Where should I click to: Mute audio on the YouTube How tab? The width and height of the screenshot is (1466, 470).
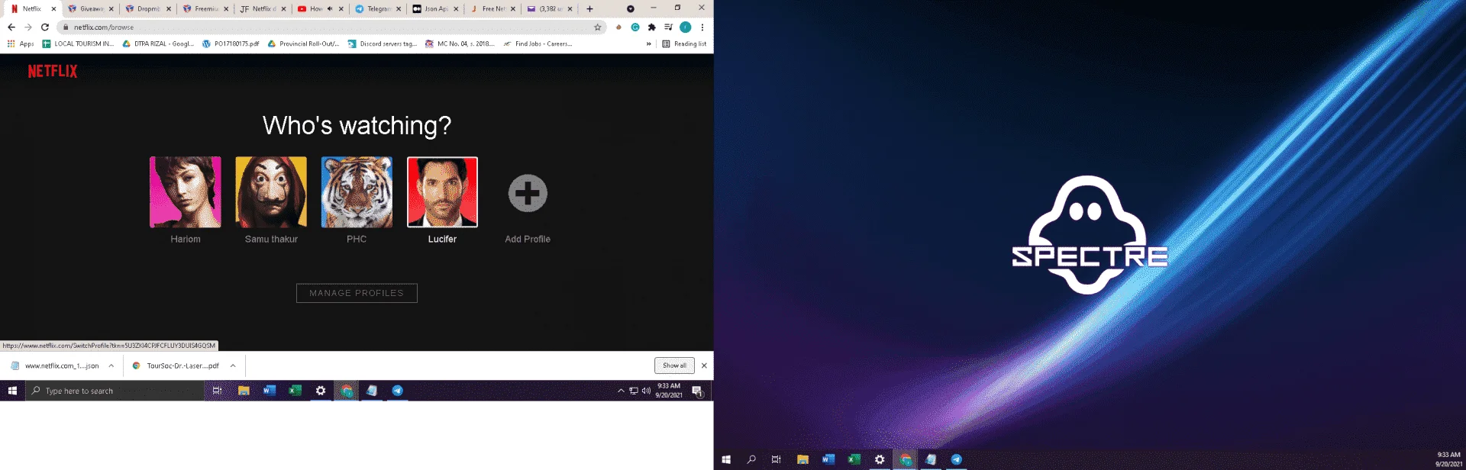click(330, 8)
